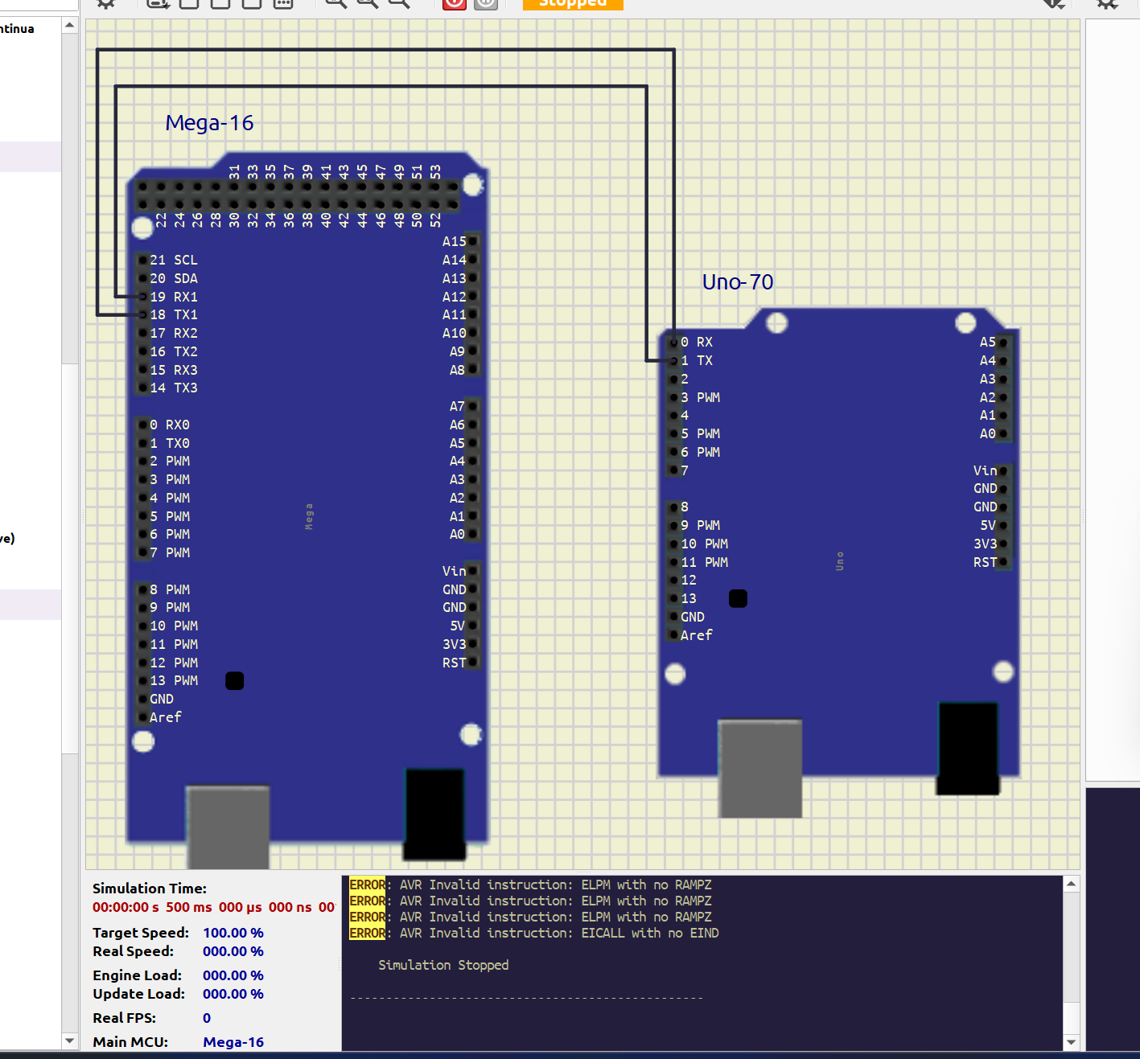This screenshot has height=1059, width=1140.
Task: Select the Mega-16 board label
Action: [x=209, y=123]
